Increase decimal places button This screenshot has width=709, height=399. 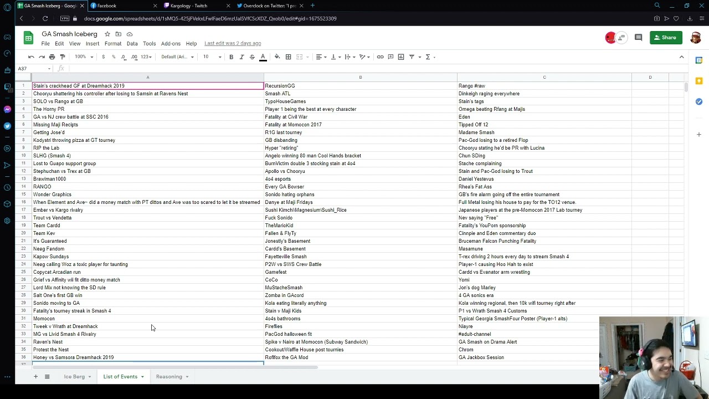click(x=134, y=57)
